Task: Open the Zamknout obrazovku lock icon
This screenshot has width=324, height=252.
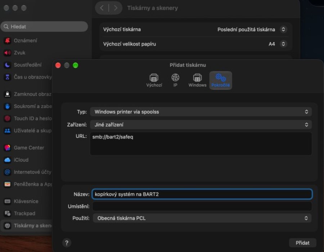Action: (x=8, y=94)
